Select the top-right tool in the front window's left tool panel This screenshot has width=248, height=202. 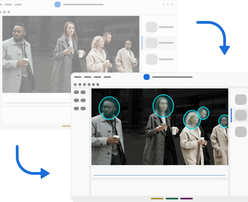[x=83, y=92]
